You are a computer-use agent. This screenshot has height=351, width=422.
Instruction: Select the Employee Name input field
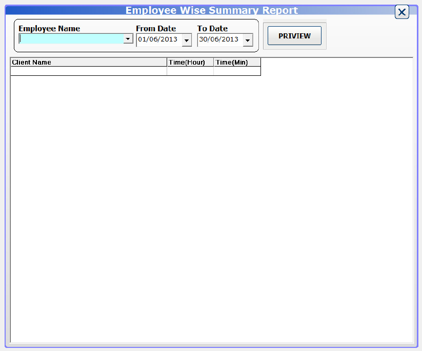click(72, 38)
